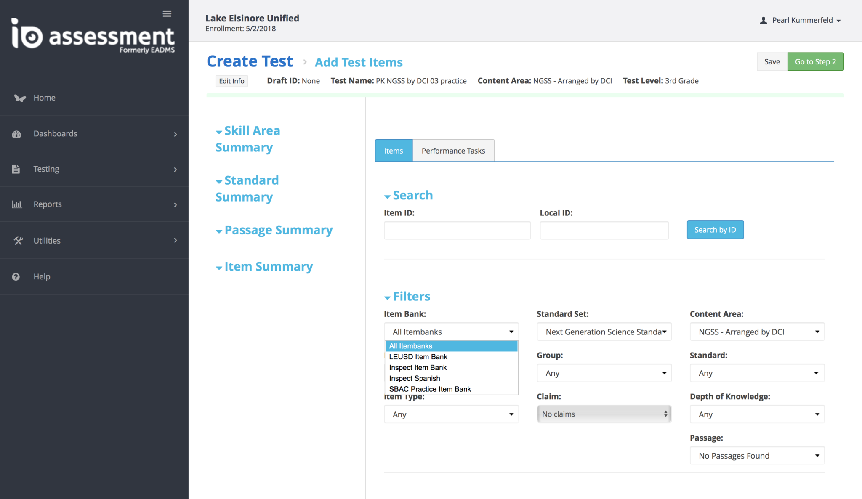862x499 pixels.
Task: Click the Reports bar chart icon
Action: pyautogui.click(x=17, y=204)
